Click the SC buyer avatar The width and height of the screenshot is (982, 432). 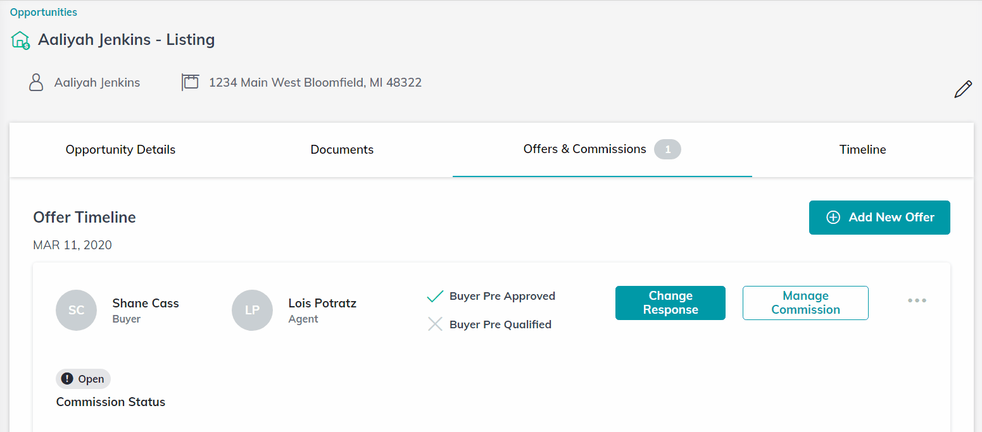coord(77,310)
